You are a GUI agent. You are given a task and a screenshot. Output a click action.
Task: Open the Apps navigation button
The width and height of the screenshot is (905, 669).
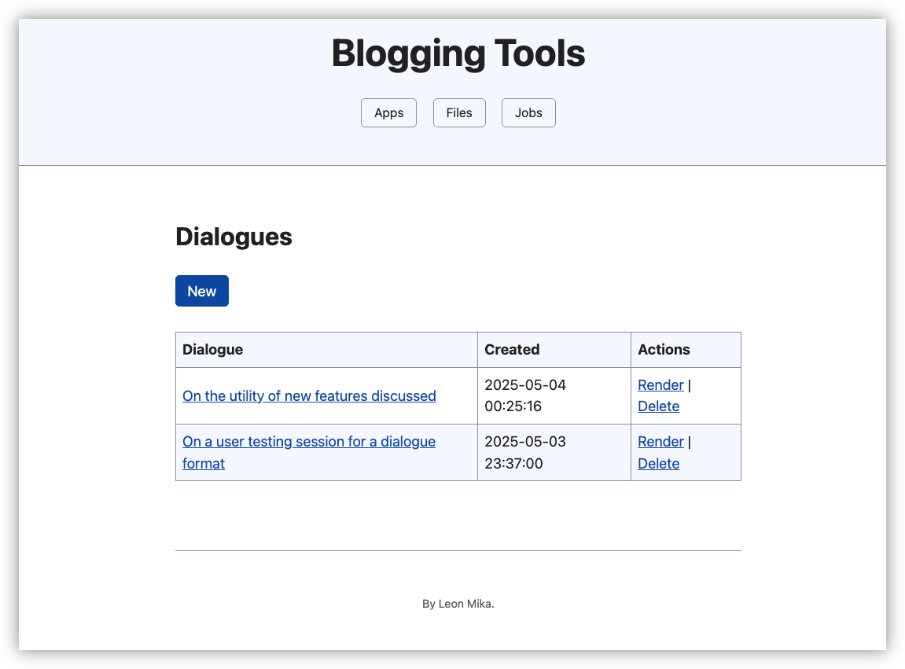click(x=388, y=112)
